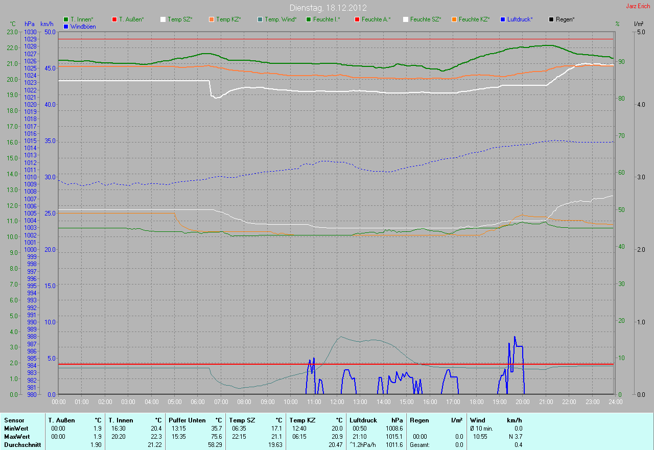Click the chart title 'Dienstag, 18.12.2012'
Viewport: 654px width, 450px height.
[328, 8]
